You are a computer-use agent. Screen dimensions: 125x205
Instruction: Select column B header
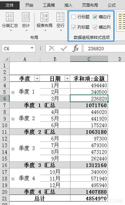click(x=55, y=59)
